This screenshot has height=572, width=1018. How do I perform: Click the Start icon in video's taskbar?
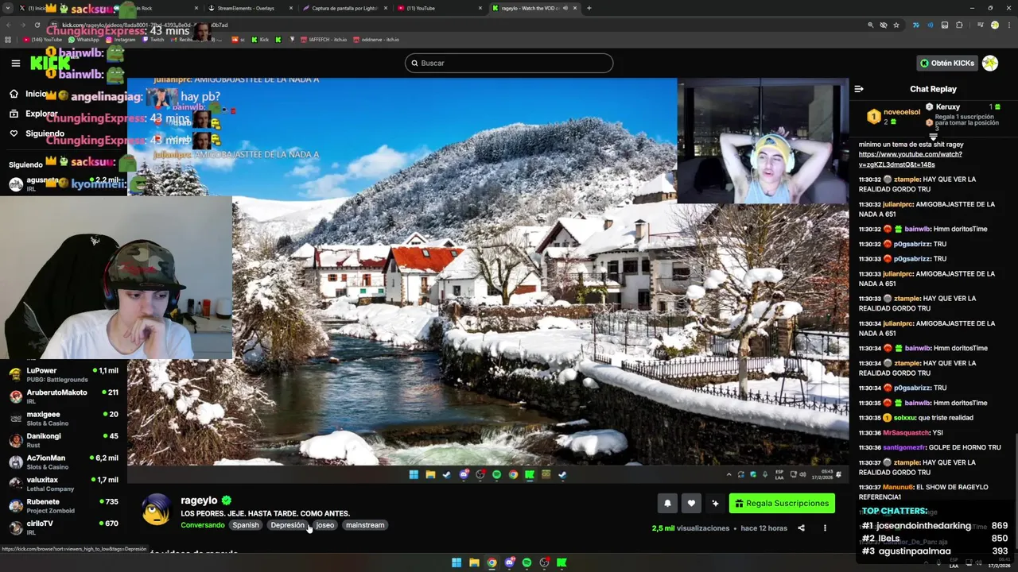coord(414,475)
